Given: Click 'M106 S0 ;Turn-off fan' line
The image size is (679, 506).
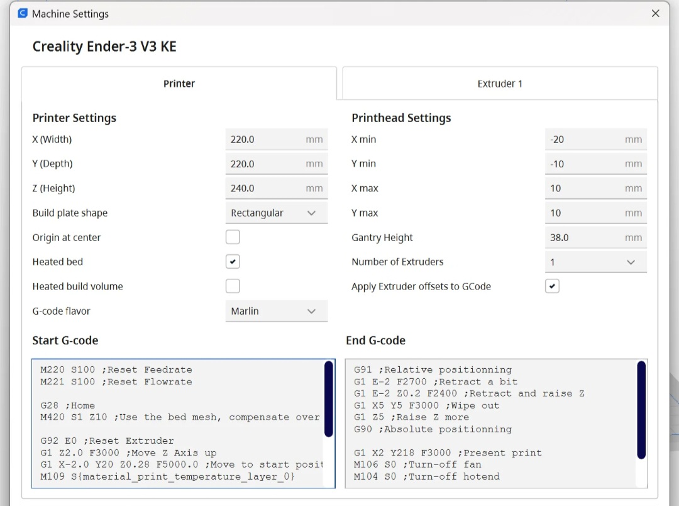Looking at the screenshot, I should pos(417,464).
